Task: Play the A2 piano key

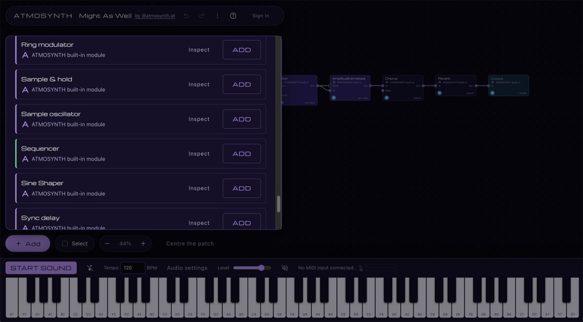Action: pyautogui.click(x=139, y=309)
